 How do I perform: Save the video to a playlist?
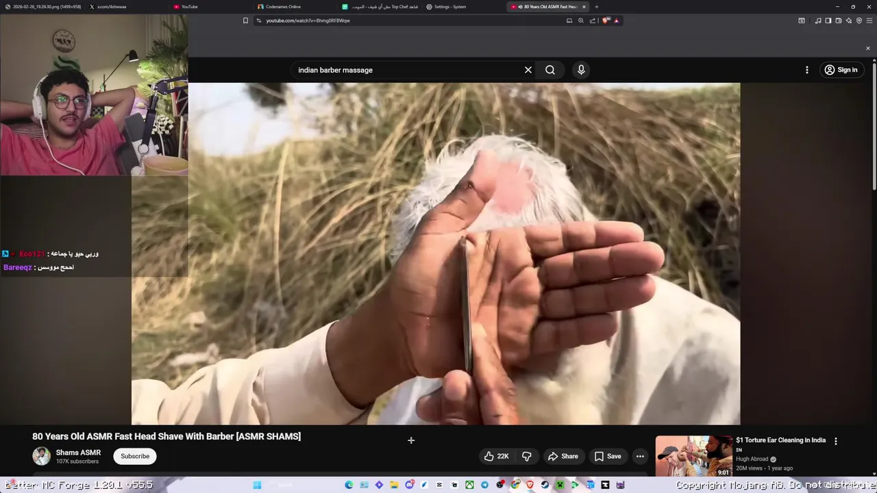(608, 456)
